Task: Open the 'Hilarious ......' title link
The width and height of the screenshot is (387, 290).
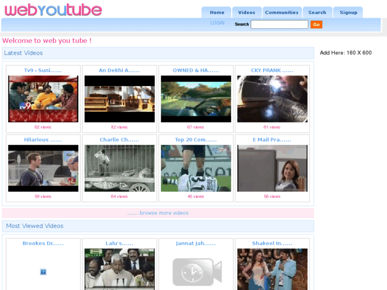Action: 43,140
